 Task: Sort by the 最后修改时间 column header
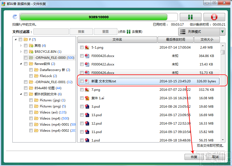(176, 40)
